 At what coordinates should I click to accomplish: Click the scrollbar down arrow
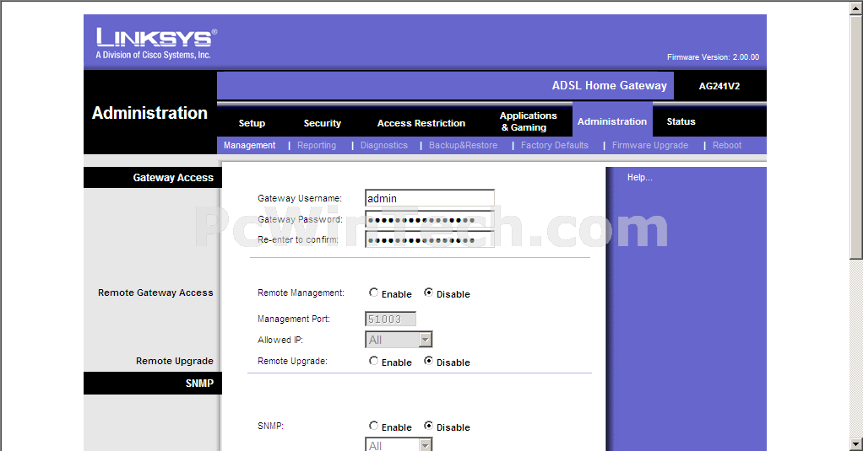click(856, 444)
